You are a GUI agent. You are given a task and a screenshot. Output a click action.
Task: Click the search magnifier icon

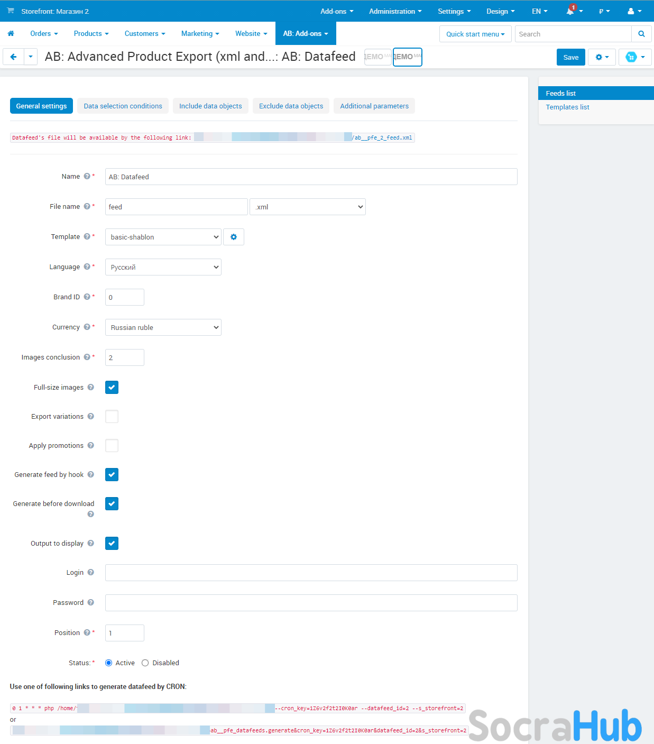point(641,34)
